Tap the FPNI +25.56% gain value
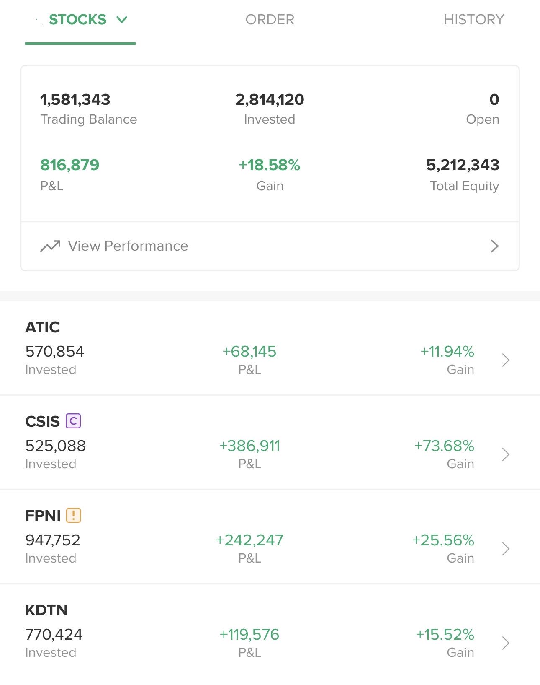 click(x=443, y=540)
